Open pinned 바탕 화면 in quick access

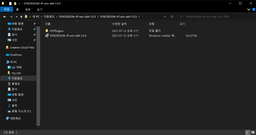(18, 24)
